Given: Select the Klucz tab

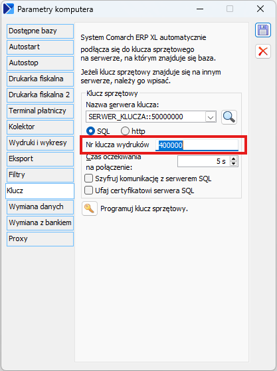Looking at the screenshot, I should (40, 191).
